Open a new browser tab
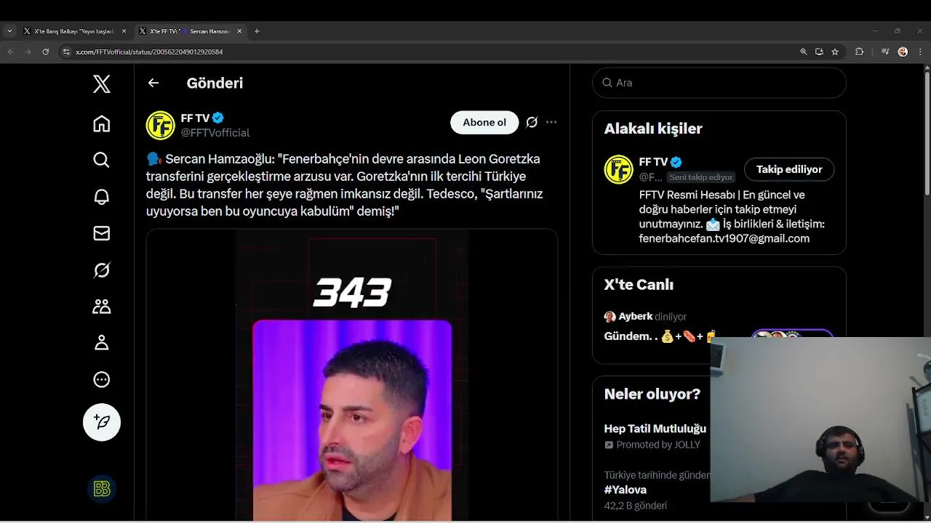 point(257,31)
